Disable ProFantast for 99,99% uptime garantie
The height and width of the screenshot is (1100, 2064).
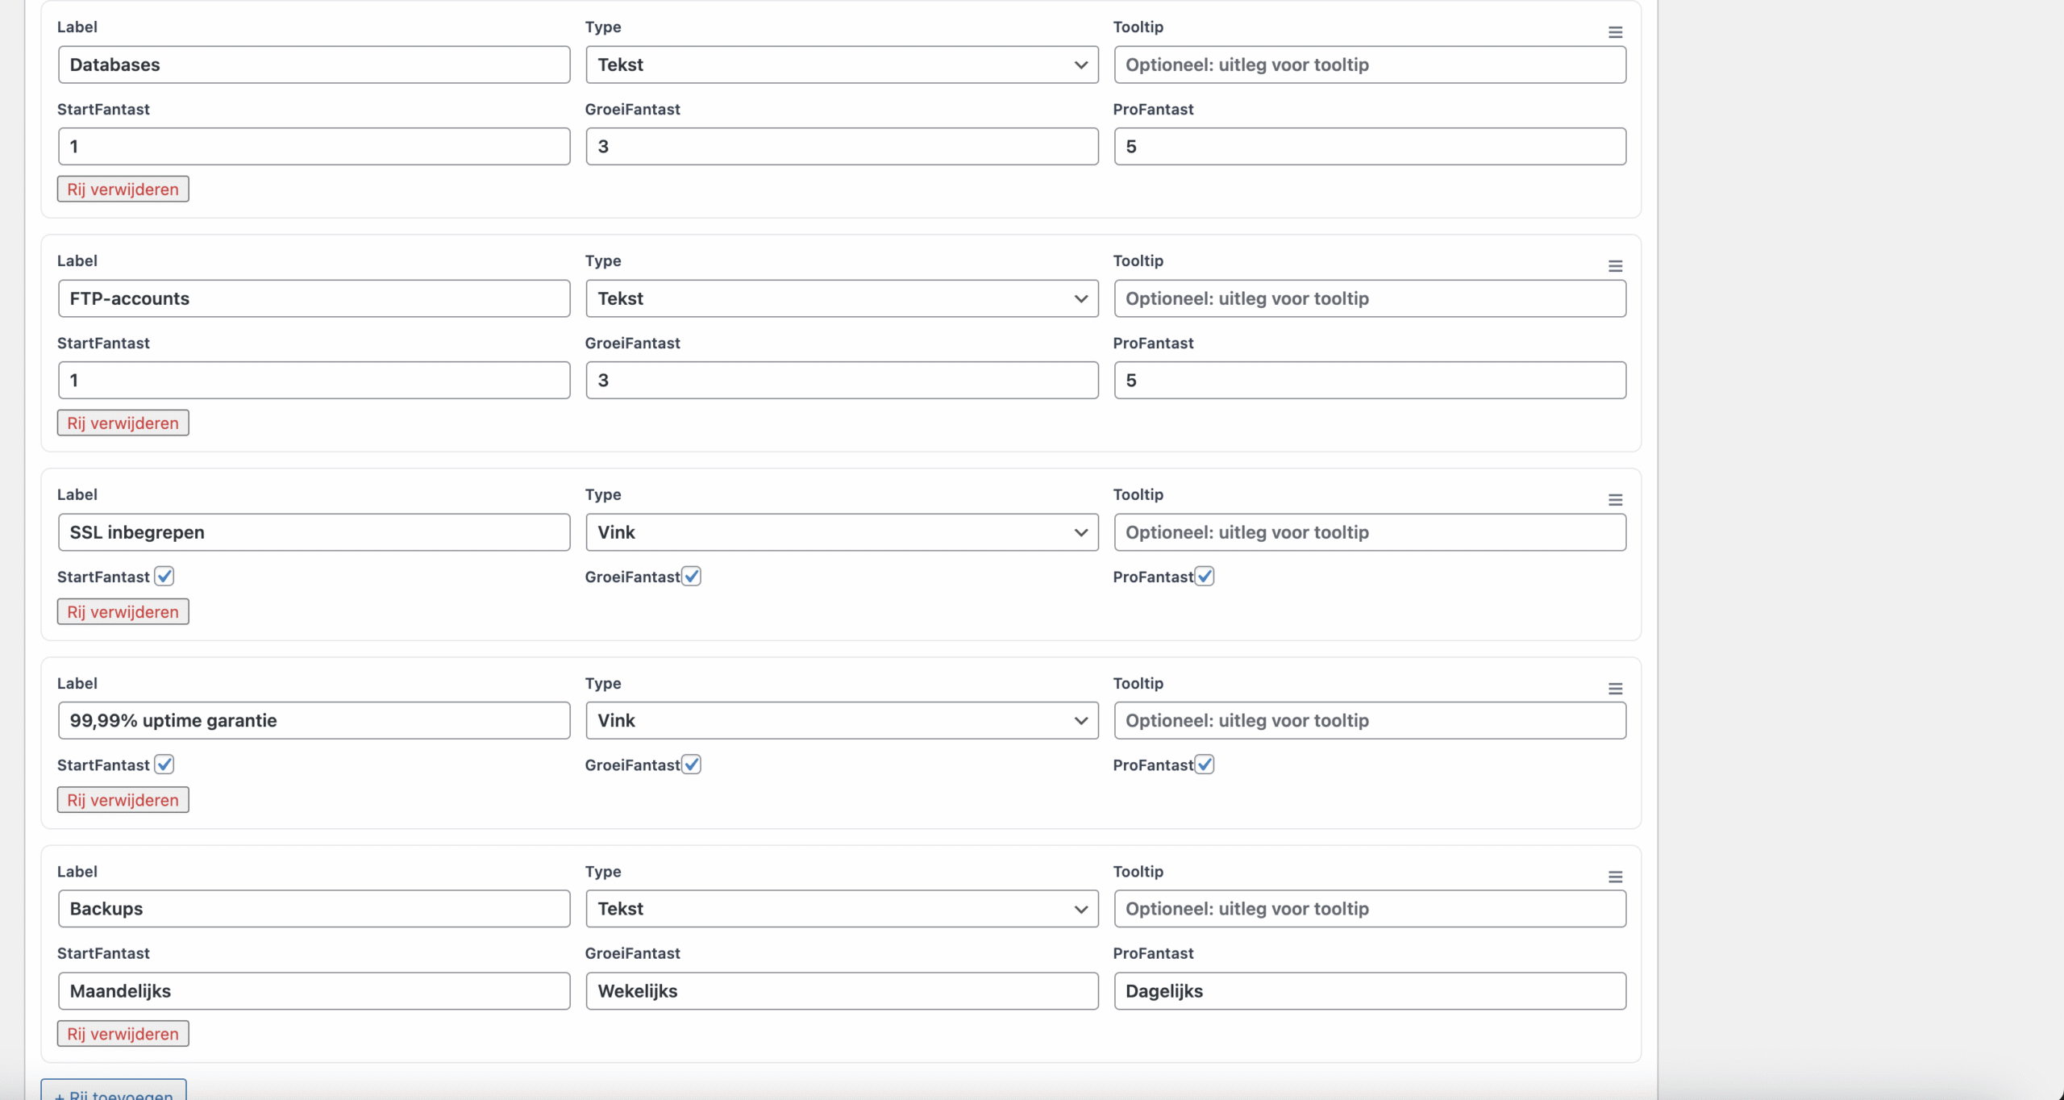pyautogui.click(x=1205, y=765)
